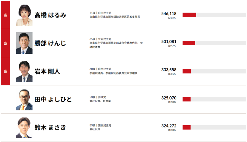This screenshot has height=142, width=247.
Task: Click the 当 elected badge for 高橋 はるみ
Action: click(x=5, y=15)
